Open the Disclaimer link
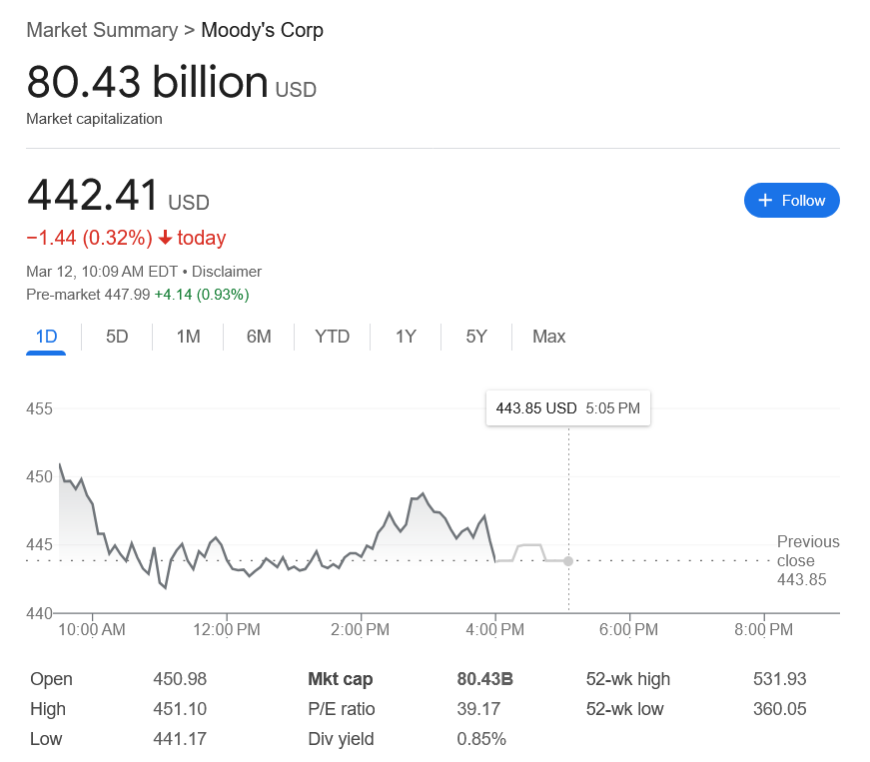This screenshot has height=762, width=870. 227,272
